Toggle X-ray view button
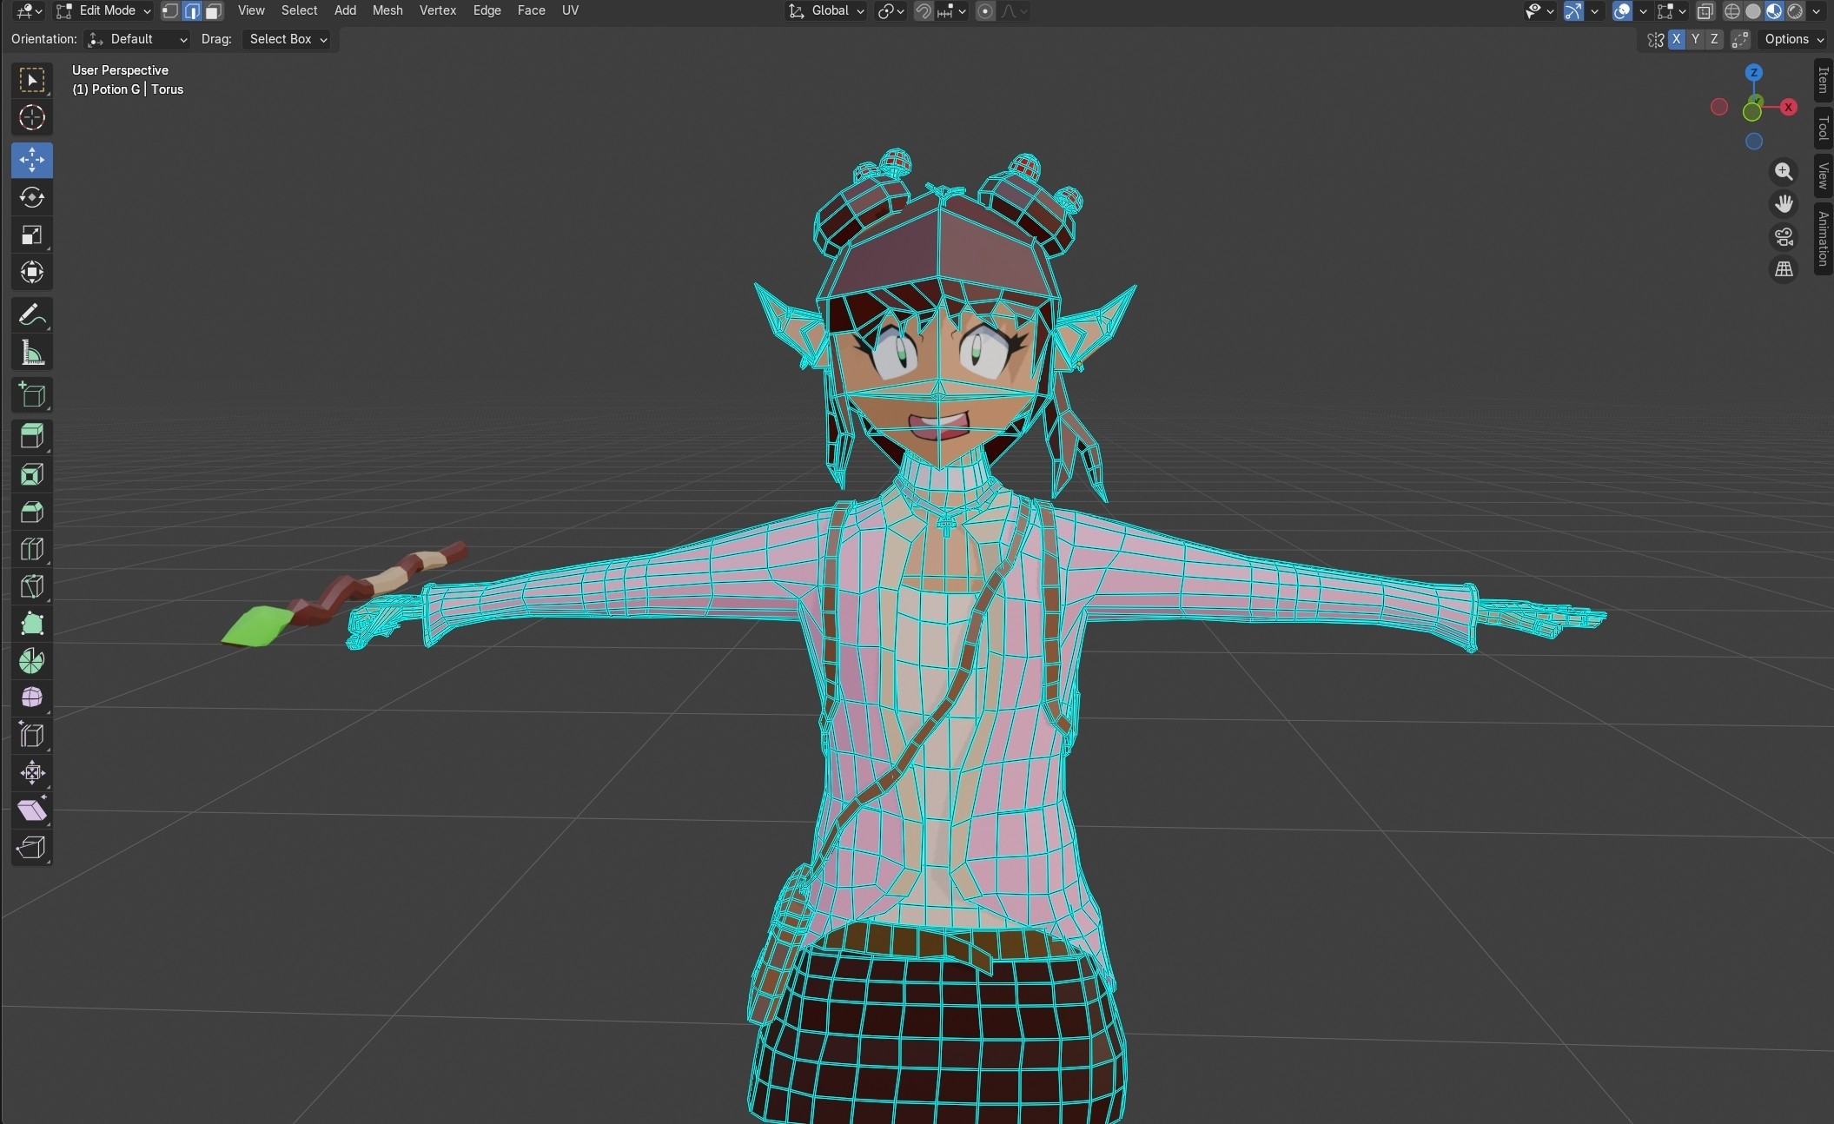The height and width of the screenshot is (1124, 1834). point(1705,11)
